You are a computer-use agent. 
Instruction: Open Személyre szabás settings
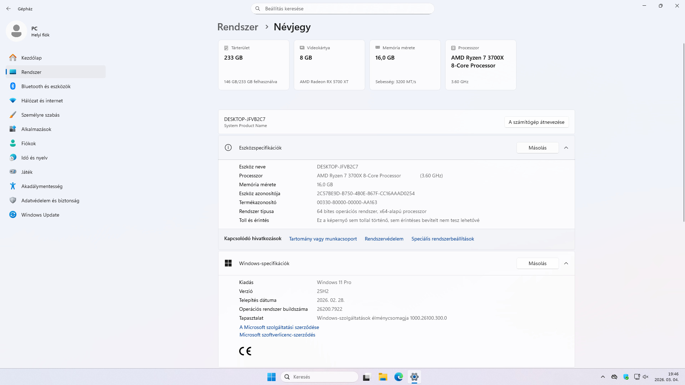(x=56, y=115)
